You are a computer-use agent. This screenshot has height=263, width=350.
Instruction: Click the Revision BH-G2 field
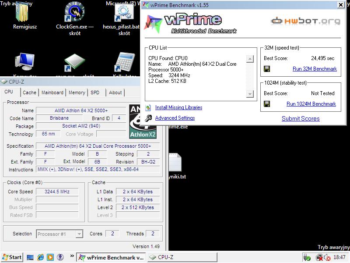[x=148, y=162]
